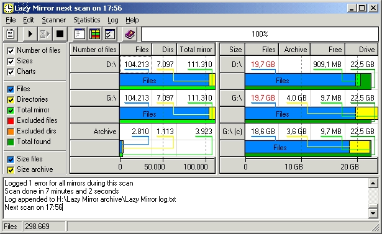Select D:\ row in file count table

tap(94, 65)
